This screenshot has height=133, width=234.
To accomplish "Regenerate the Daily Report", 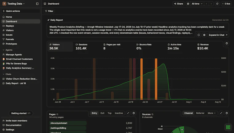I will coord(199,35).
